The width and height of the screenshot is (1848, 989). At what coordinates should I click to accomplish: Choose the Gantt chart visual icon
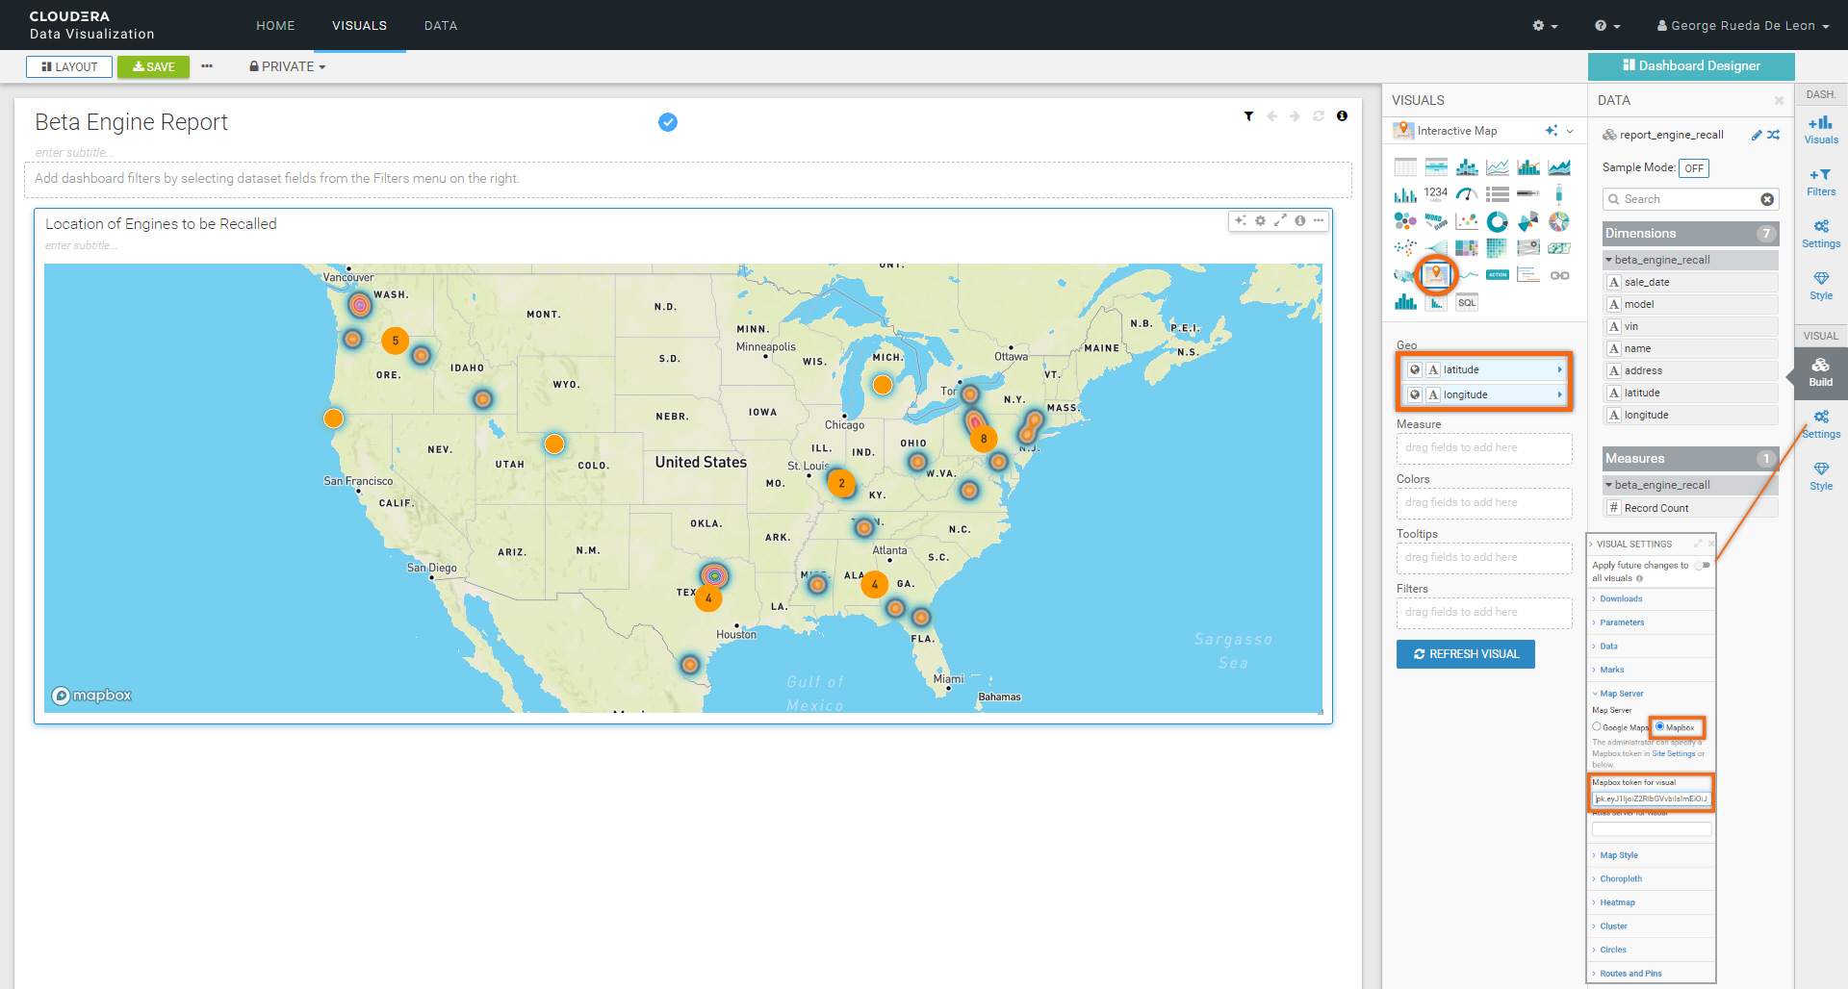[x=1528, y=275]
